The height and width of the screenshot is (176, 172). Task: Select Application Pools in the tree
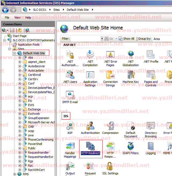(29, 45)
